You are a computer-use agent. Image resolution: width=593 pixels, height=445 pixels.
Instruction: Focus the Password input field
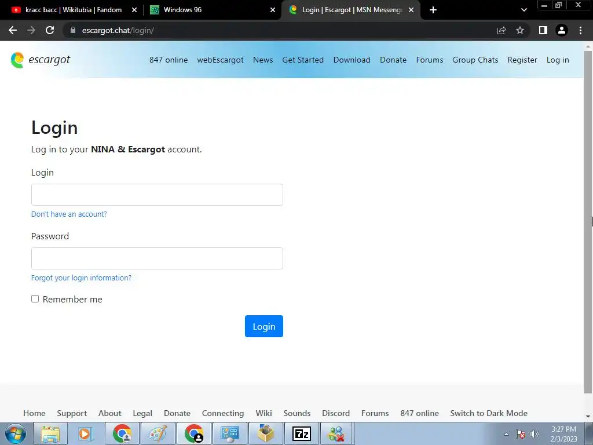pyautogui.click(x=157, y=258)
